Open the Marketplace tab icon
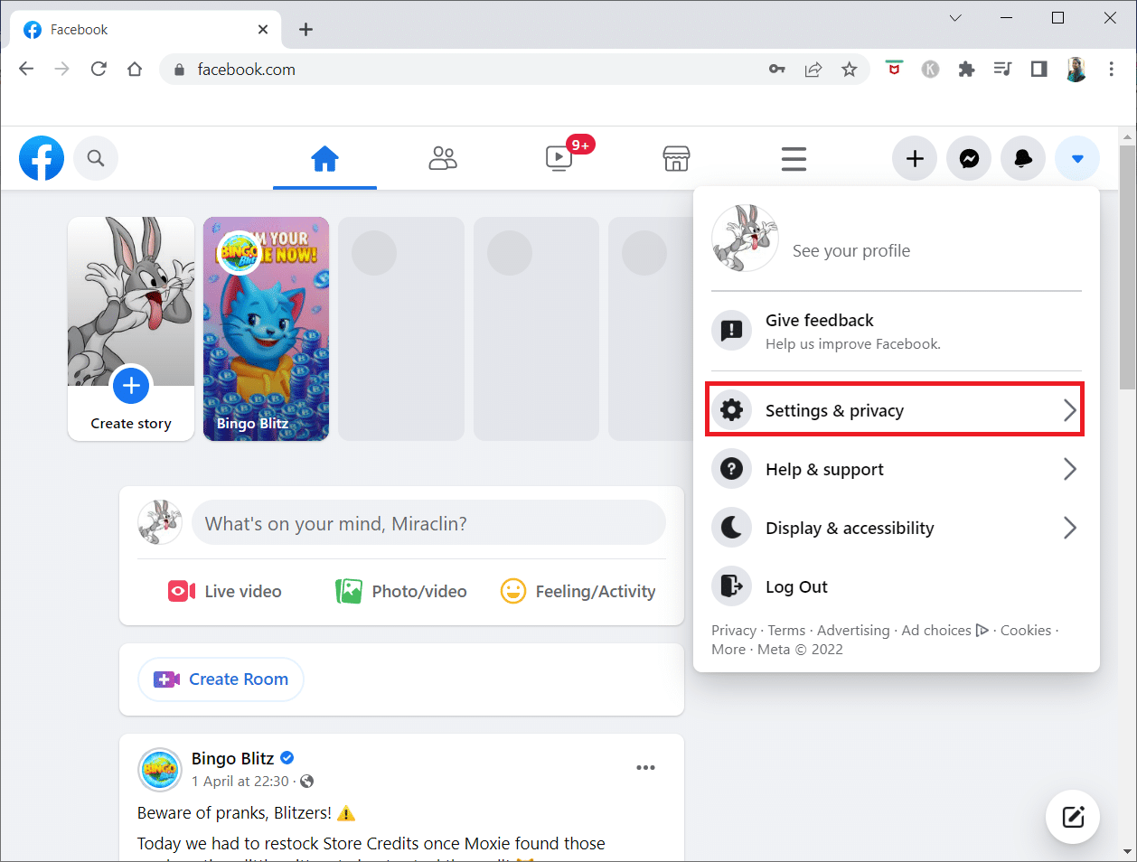 pos(676,159)
